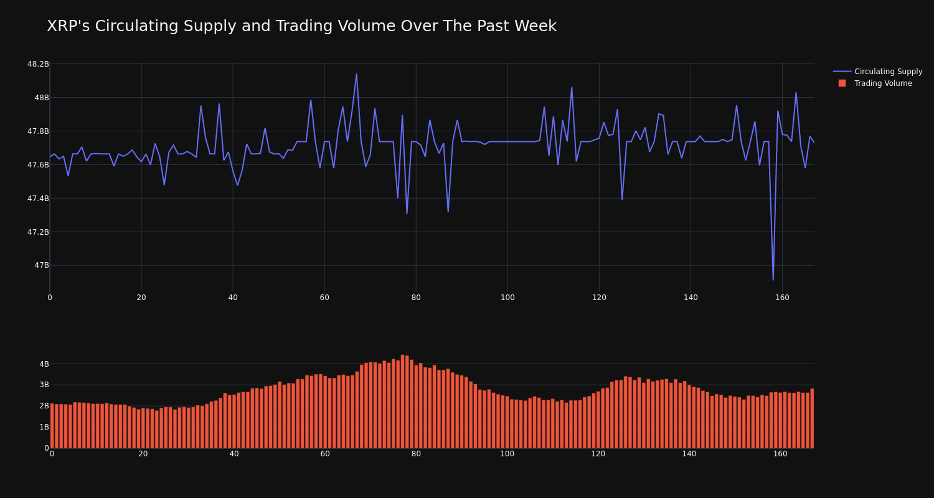Click the supply dip near hour 78
The width and height of the screenshot is (934, 498).
(407, 214)
